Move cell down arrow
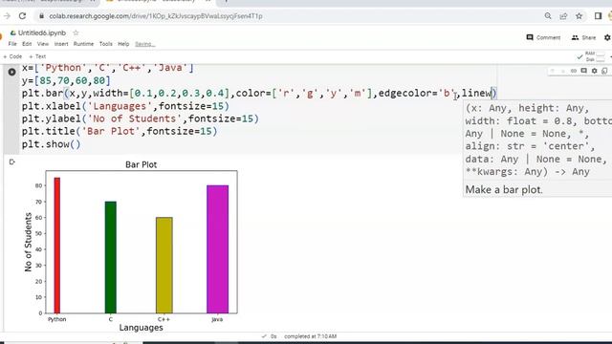The image size is (612, 344). (x=562, y=71)
